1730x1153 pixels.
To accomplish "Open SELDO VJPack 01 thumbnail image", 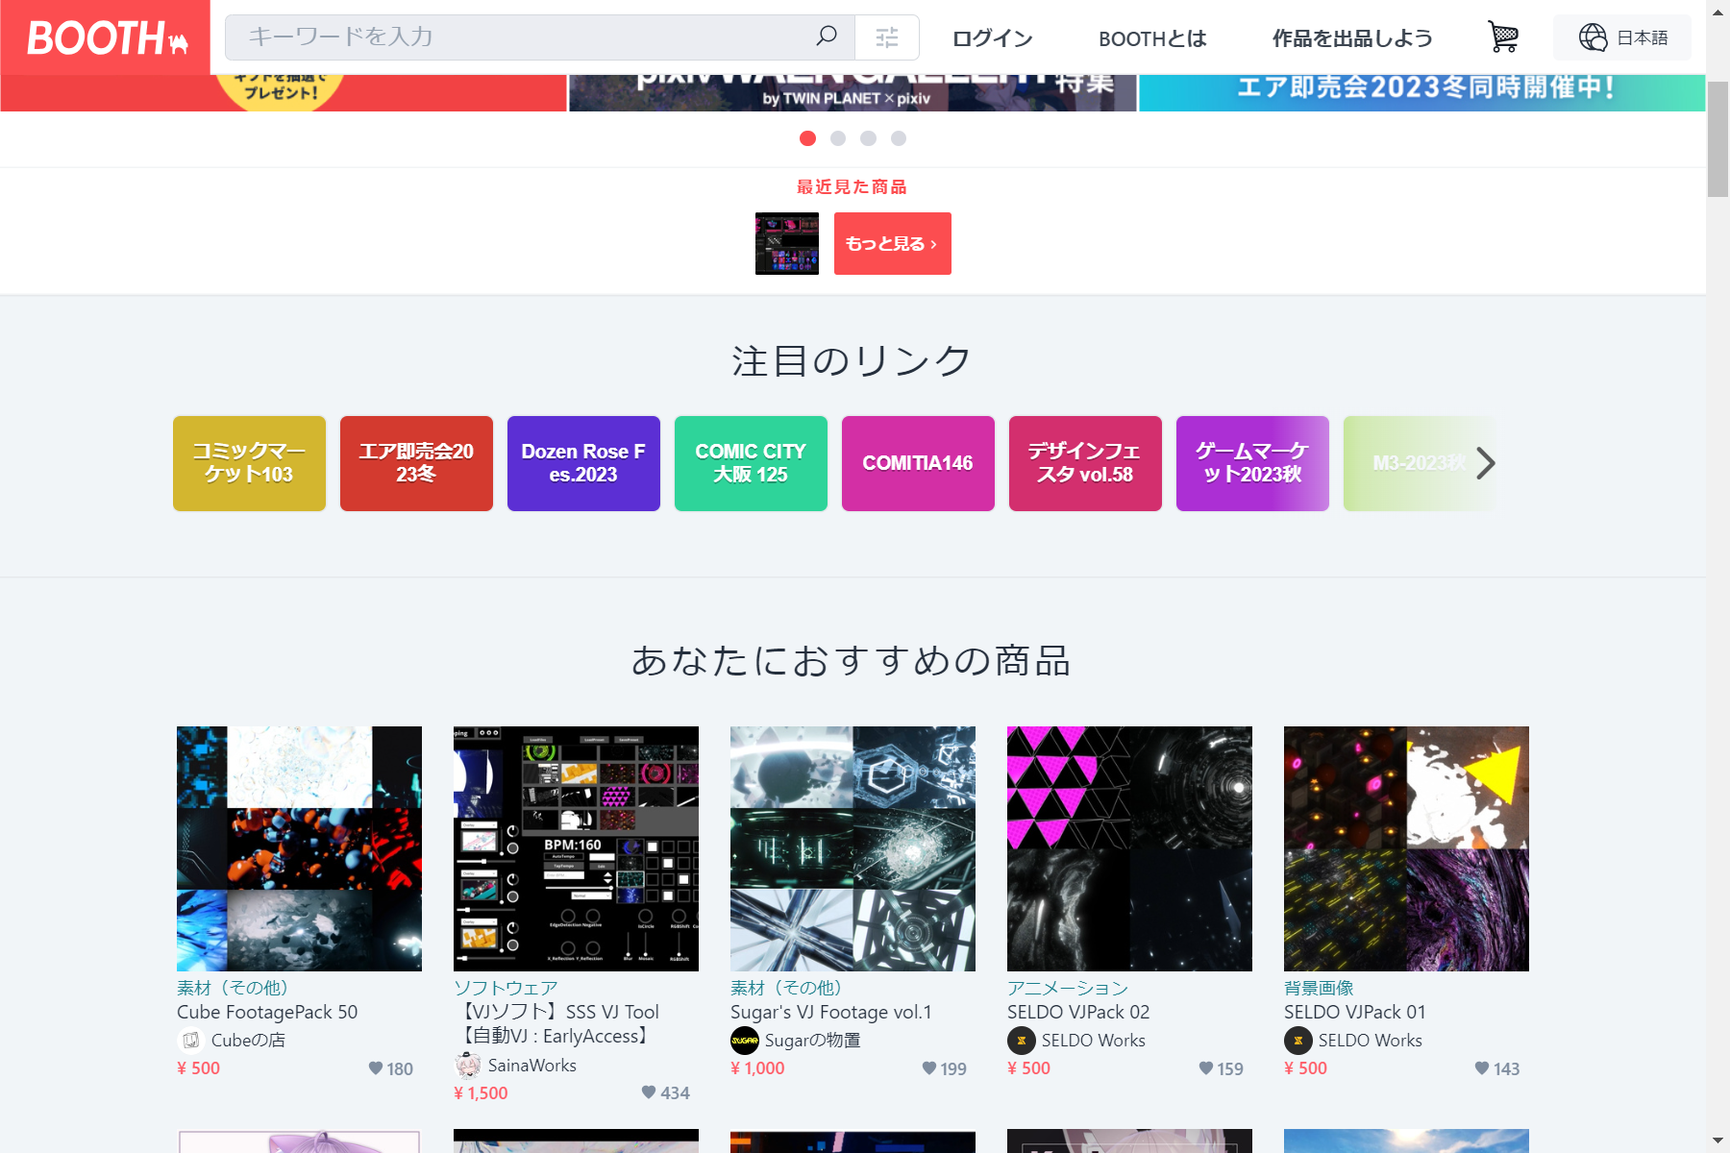I will point(1406,848).
